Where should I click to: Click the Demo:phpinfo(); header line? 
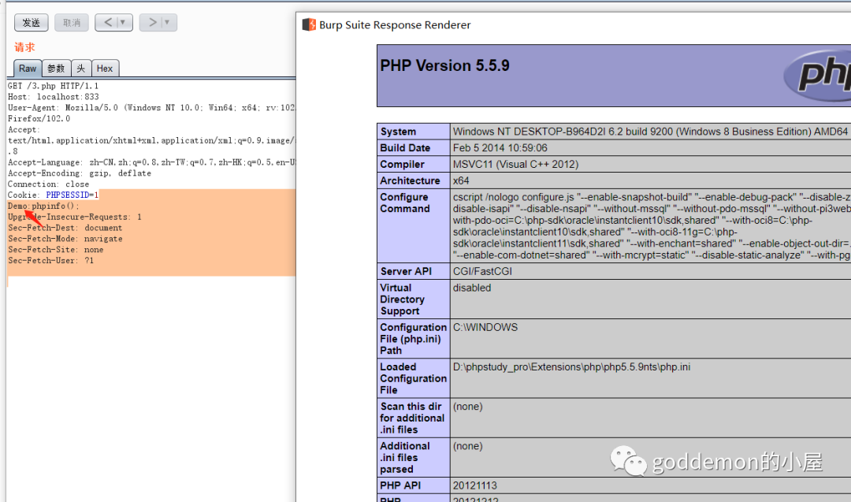tap(43, 206)
